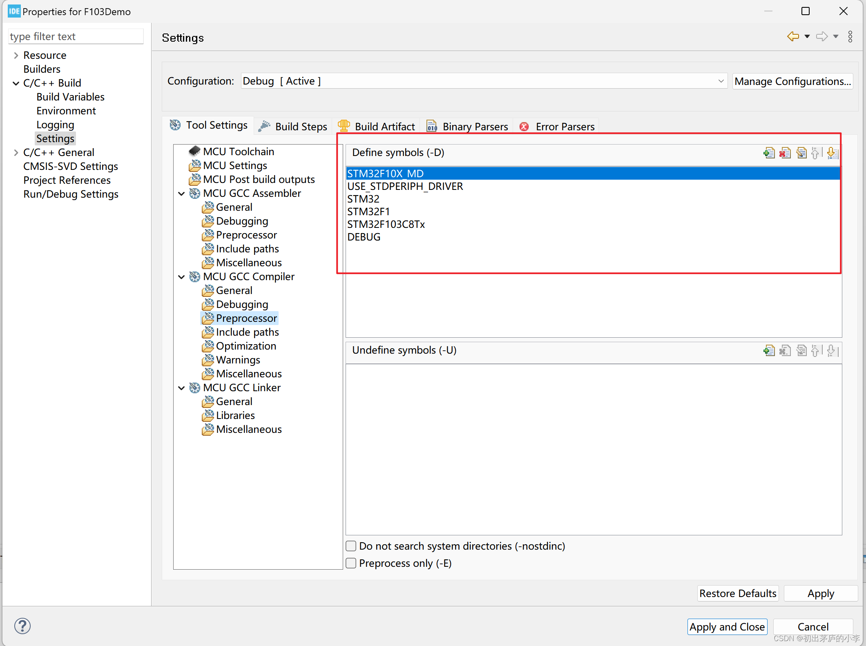Viewport: 866px width, 646px height.
Task: Open the Configuration dropdown
Action: [x=484, y=81]
